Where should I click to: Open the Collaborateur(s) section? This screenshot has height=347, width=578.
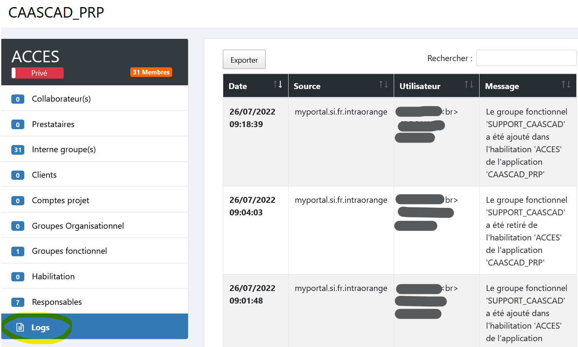tap(95, 99)
